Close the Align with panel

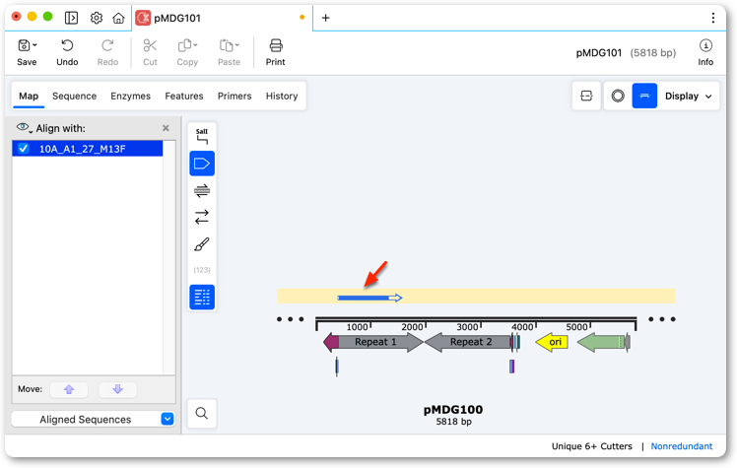(x=166, y=128)
